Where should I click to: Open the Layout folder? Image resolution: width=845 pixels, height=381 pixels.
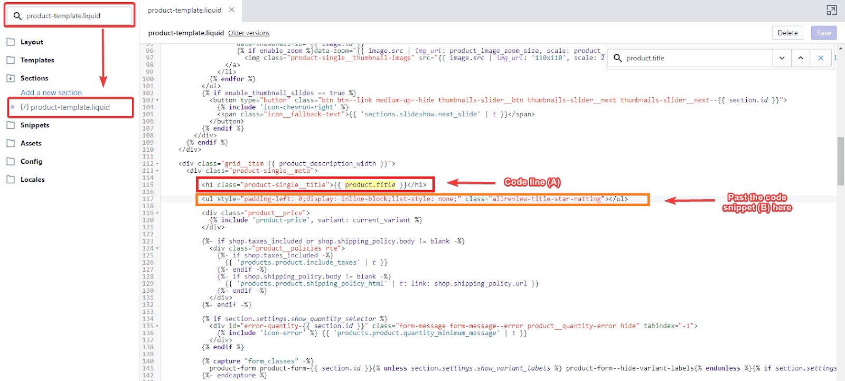click(32, 42)
